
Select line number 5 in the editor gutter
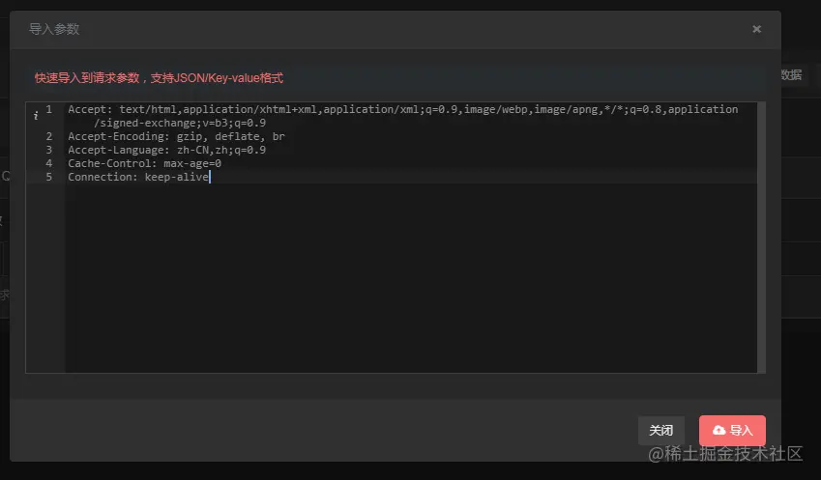[48, 178]
